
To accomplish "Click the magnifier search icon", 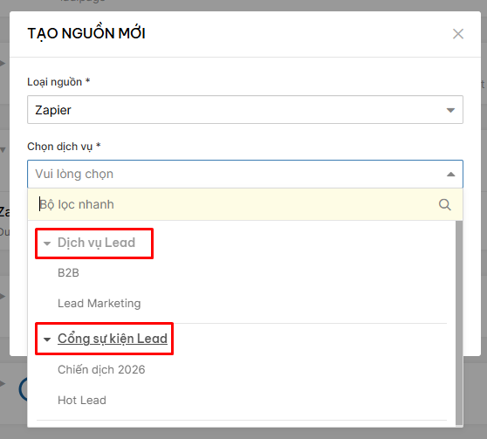I will coord(445,204).
